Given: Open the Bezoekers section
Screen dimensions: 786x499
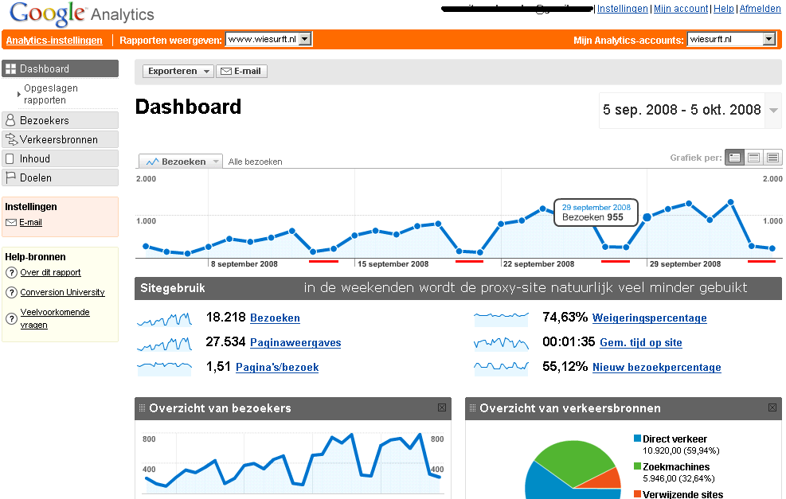Looking at the screenshot, I should (x=61, y=120).
